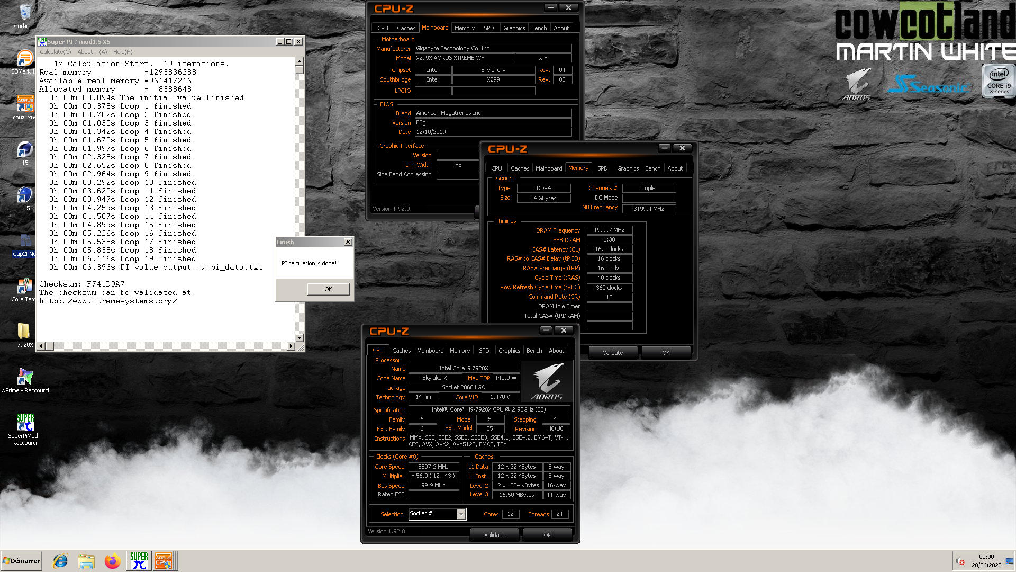
Task: Click OK in the Finish dialog
Action: click(328, 289)
